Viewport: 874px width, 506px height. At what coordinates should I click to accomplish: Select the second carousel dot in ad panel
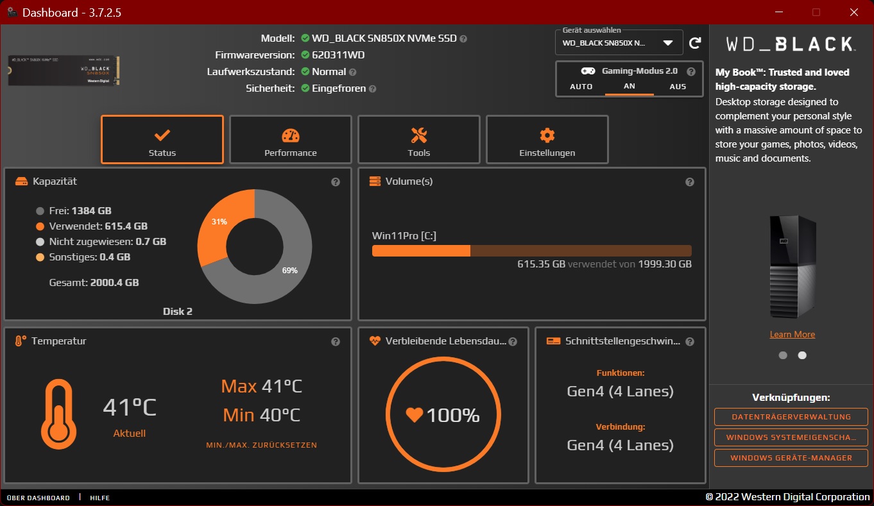coord(802,355)
